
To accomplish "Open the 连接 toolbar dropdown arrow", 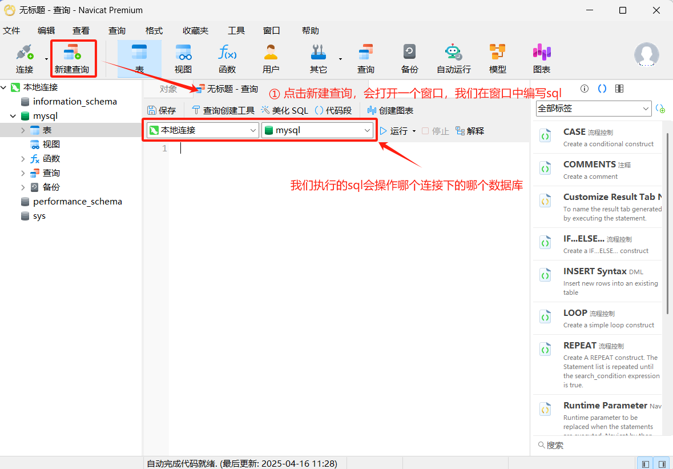I will (x=46, y=59).
